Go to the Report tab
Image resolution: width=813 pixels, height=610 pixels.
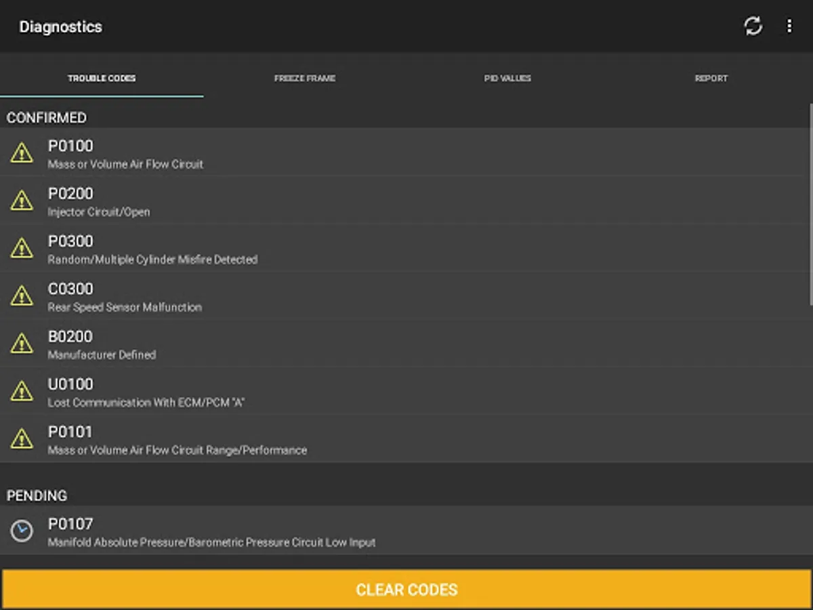pyautogui.click(x=711, y=79)
